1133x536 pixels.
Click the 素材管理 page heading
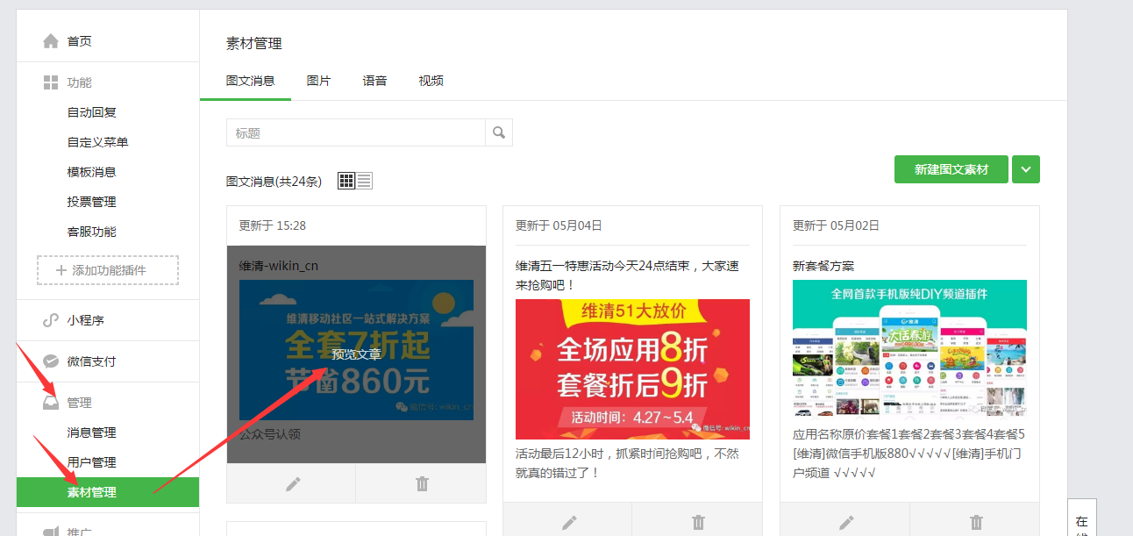[x=254, y=43]
